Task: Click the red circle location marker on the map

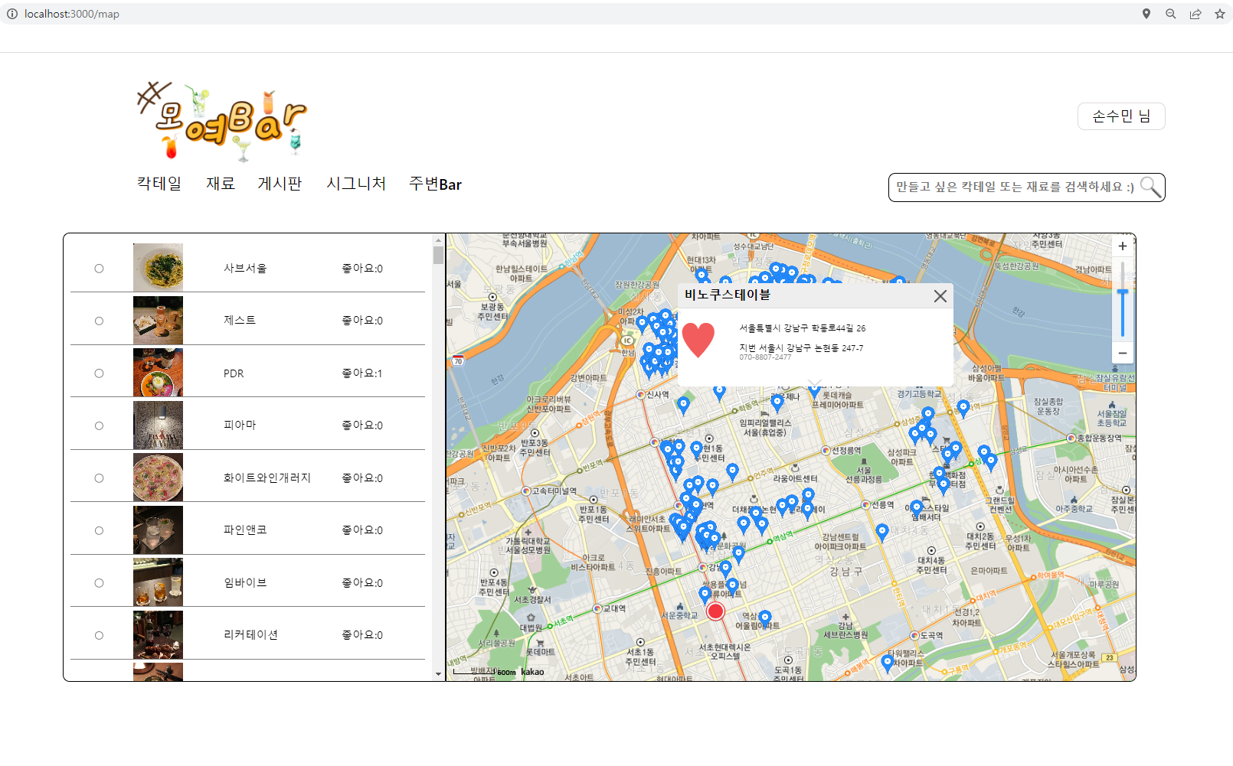Action: click(x=715, y=611)
